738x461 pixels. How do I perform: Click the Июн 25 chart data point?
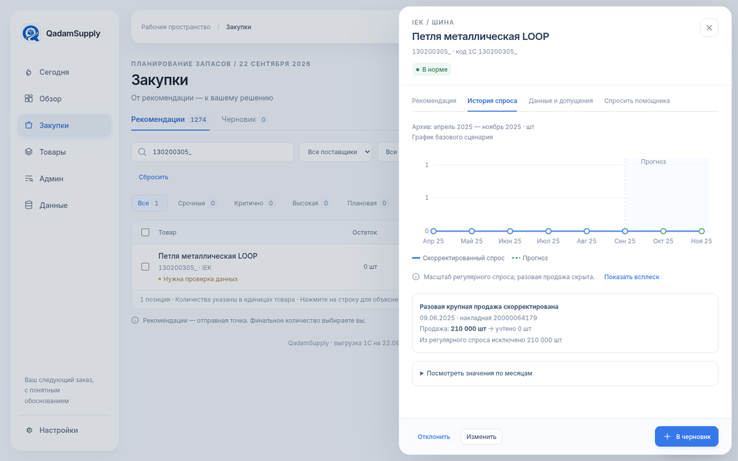coord(510,231)
